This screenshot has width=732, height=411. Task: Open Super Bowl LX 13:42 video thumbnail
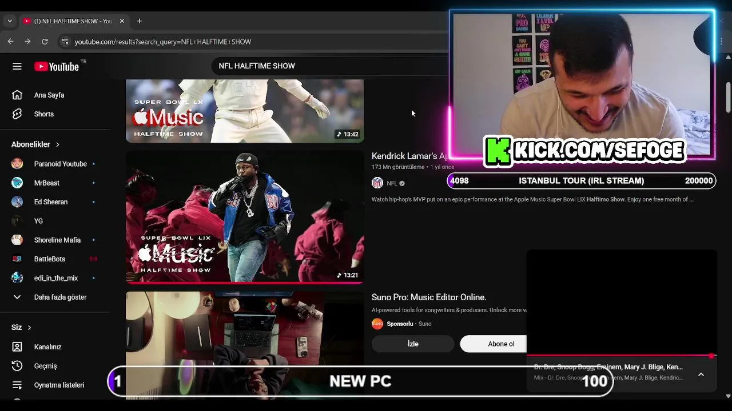(x=245, y=111)
